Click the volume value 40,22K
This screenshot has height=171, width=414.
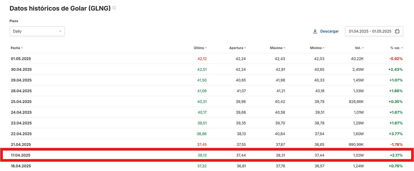[357, 59]
